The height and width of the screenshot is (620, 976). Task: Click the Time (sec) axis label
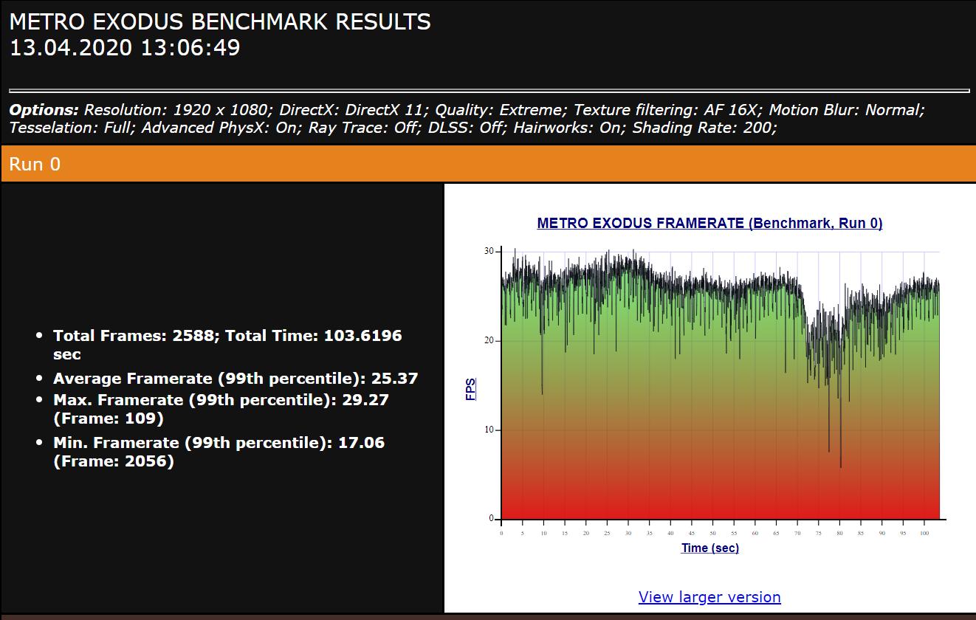(x=710, y=548)
